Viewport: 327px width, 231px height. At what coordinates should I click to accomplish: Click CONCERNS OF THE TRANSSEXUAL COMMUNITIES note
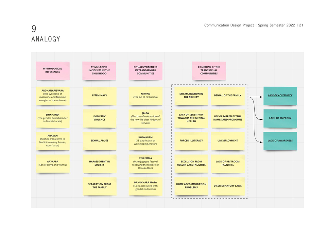(209, 71)
